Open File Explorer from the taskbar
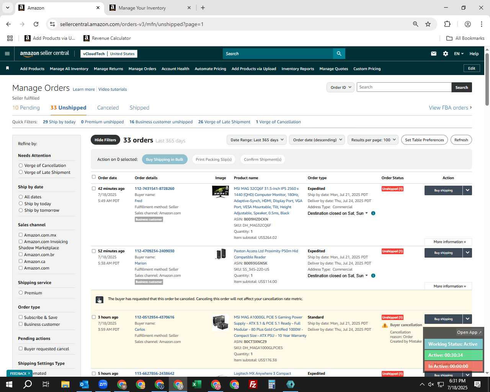Screen dimensions: 490x392 (x=65, y=384)
